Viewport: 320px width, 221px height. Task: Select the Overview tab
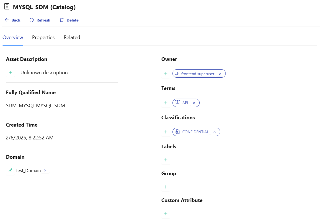[13, 37]
